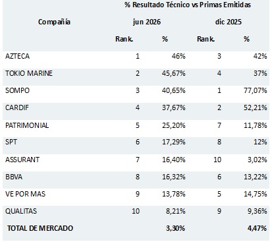Image resolution: width=272 pixels, height=242 pixels.
Task: Select AZTECA's 46% jun 2026 value
Action: 178,56
